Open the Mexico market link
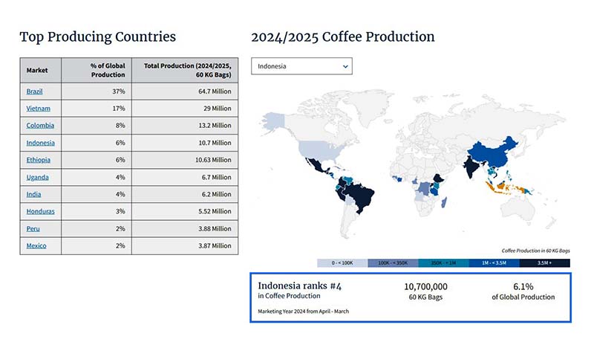The image size is (594, 348). [36, 245]
